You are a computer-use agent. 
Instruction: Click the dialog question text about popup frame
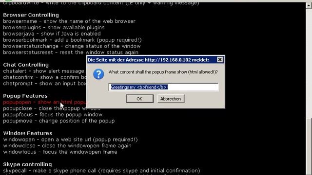coord(163,72)
